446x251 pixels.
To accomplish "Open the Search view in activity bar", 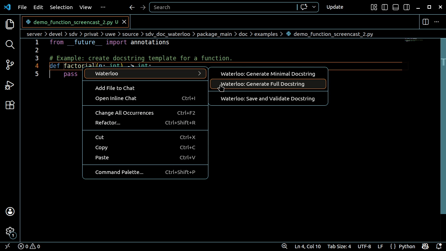I will tap(10, 44).
